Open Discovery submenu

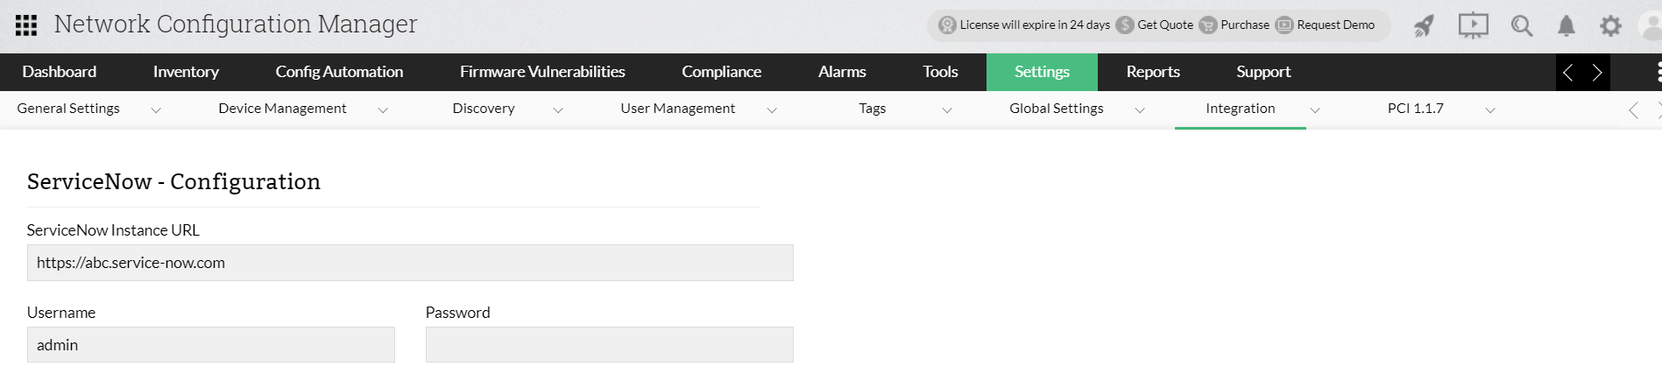click(x=484, y=109)
